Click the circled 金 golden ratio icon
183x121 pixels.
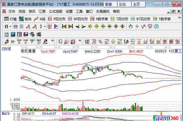113,42
